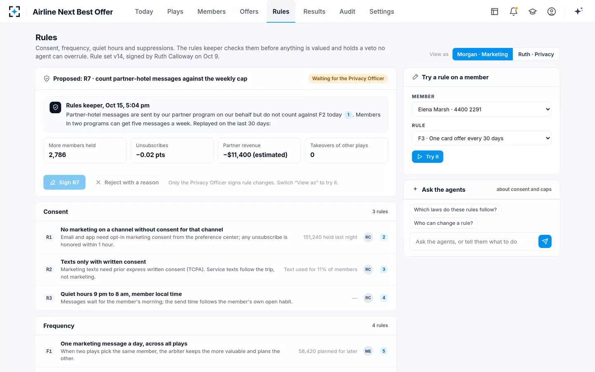Run the Try it button
The width and height of the screenshot is (595, 372).
point(428,157)
